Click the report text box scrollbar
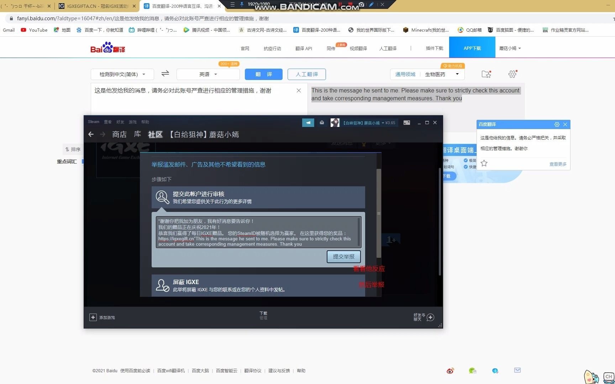Image resolution: width=615 pixels, height=384 pixels. tap(359, 232)
